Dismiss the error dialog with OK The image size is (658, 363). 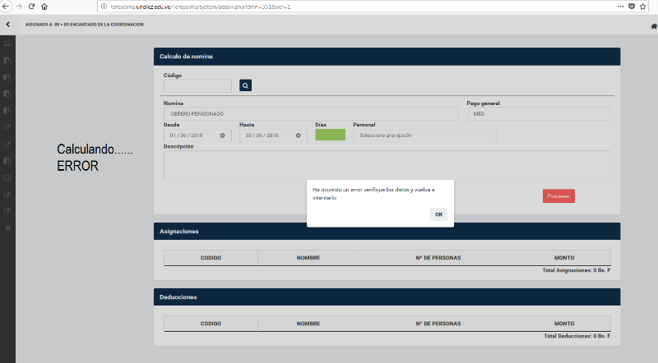pos(438,214)
